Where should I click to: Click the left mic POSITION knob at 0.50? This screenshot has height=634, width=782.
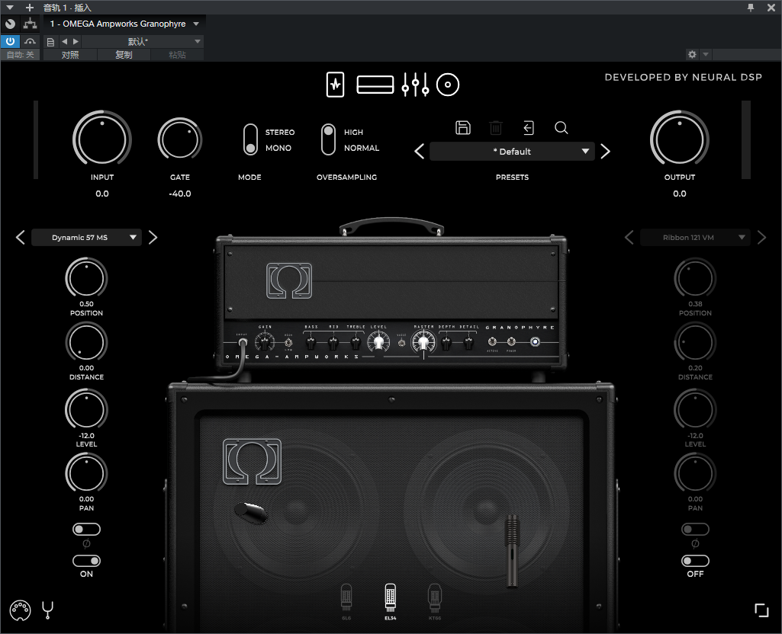(86, 278)
